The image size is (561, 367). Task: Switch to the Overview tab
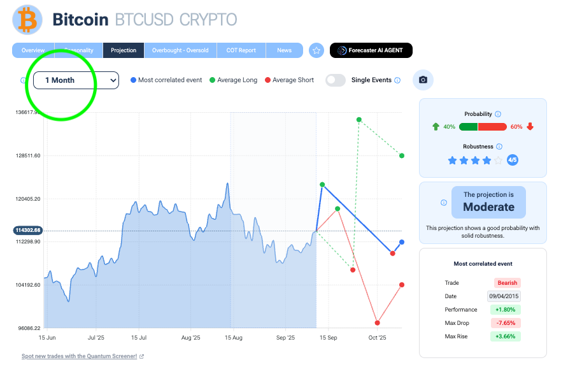pos(33,50)
